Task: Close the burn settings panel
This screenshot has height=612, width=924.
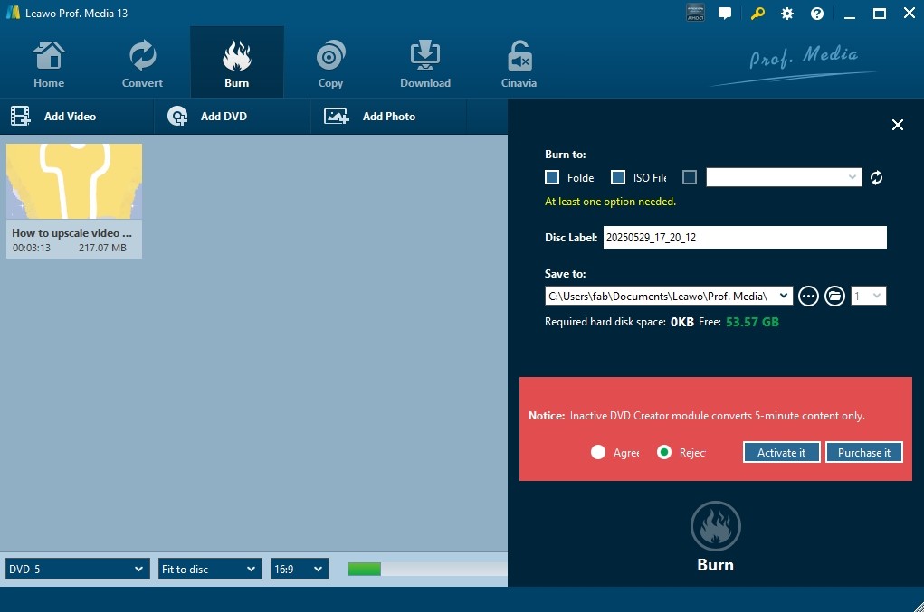Action: 897,125
